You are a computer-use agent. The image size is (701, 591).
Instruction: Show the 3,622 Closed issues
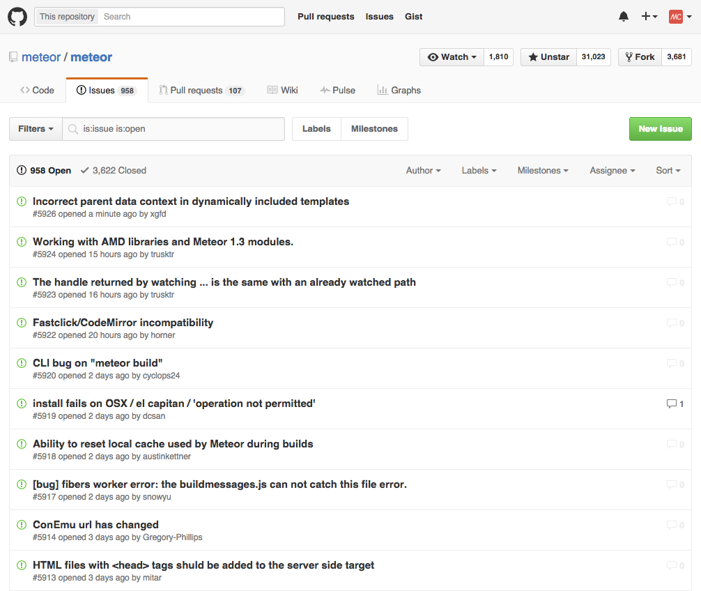114,170
